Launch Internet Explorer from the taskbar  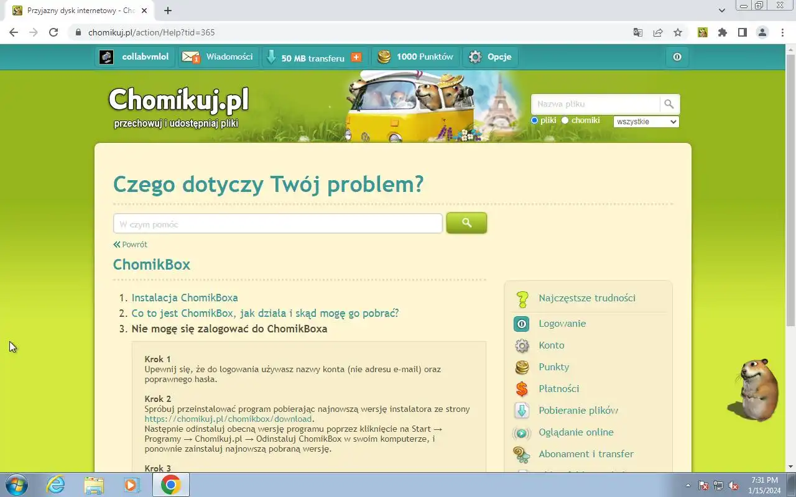click(56, 485)
